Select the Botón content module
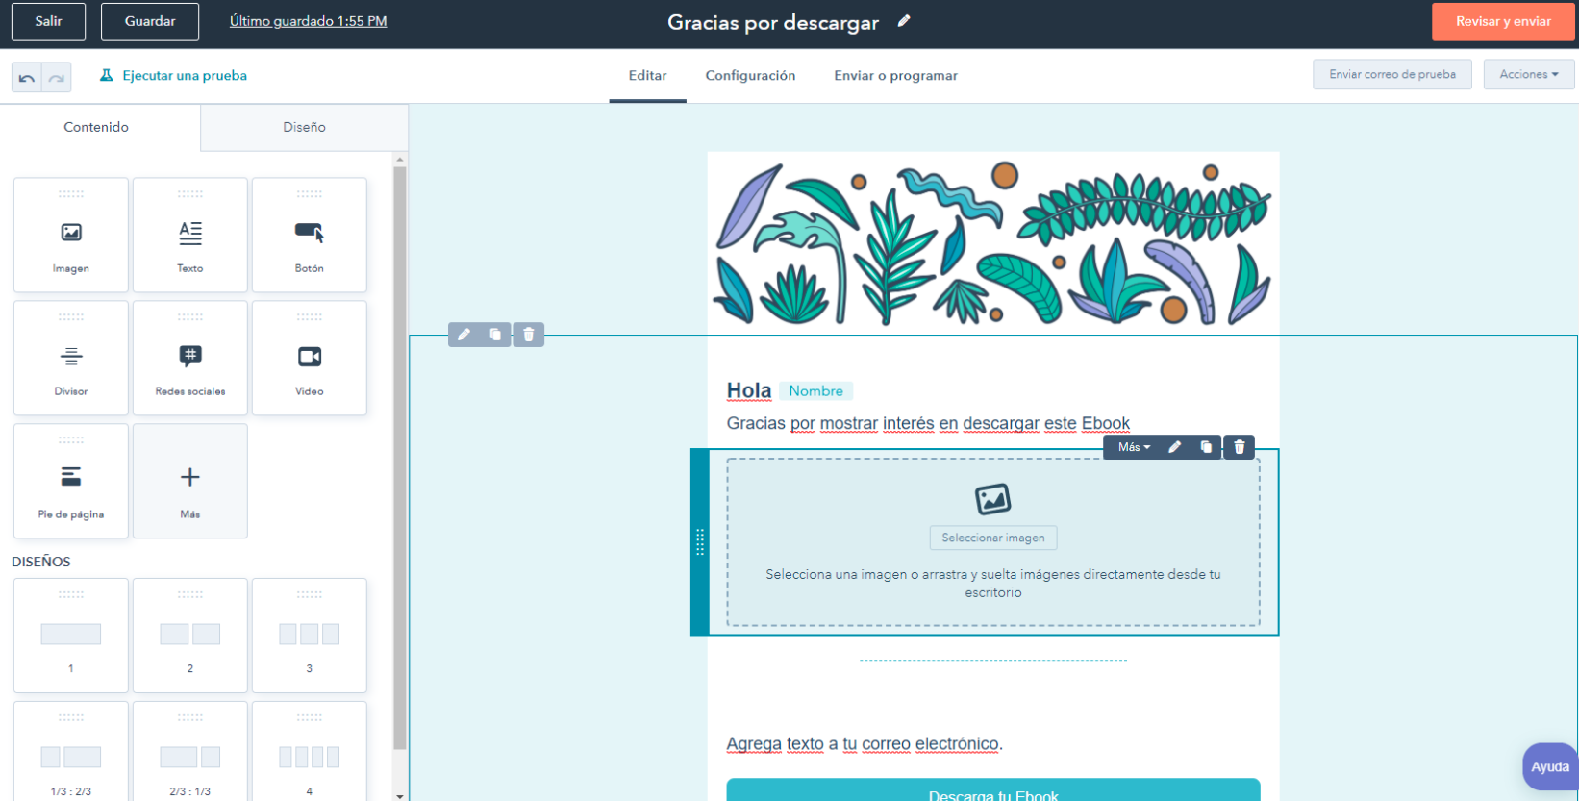1579x801 pixels. coord(309,235)
